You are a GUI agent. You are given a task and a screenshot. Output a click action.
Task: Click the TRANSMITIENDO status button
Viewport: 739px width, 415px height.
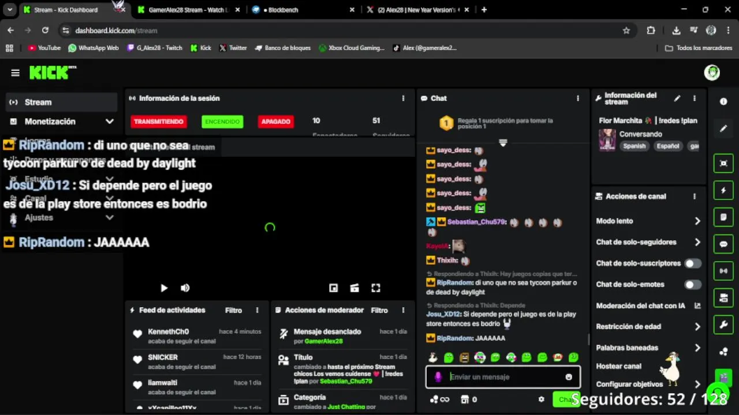pyautogui.click(x=159, y=122)
